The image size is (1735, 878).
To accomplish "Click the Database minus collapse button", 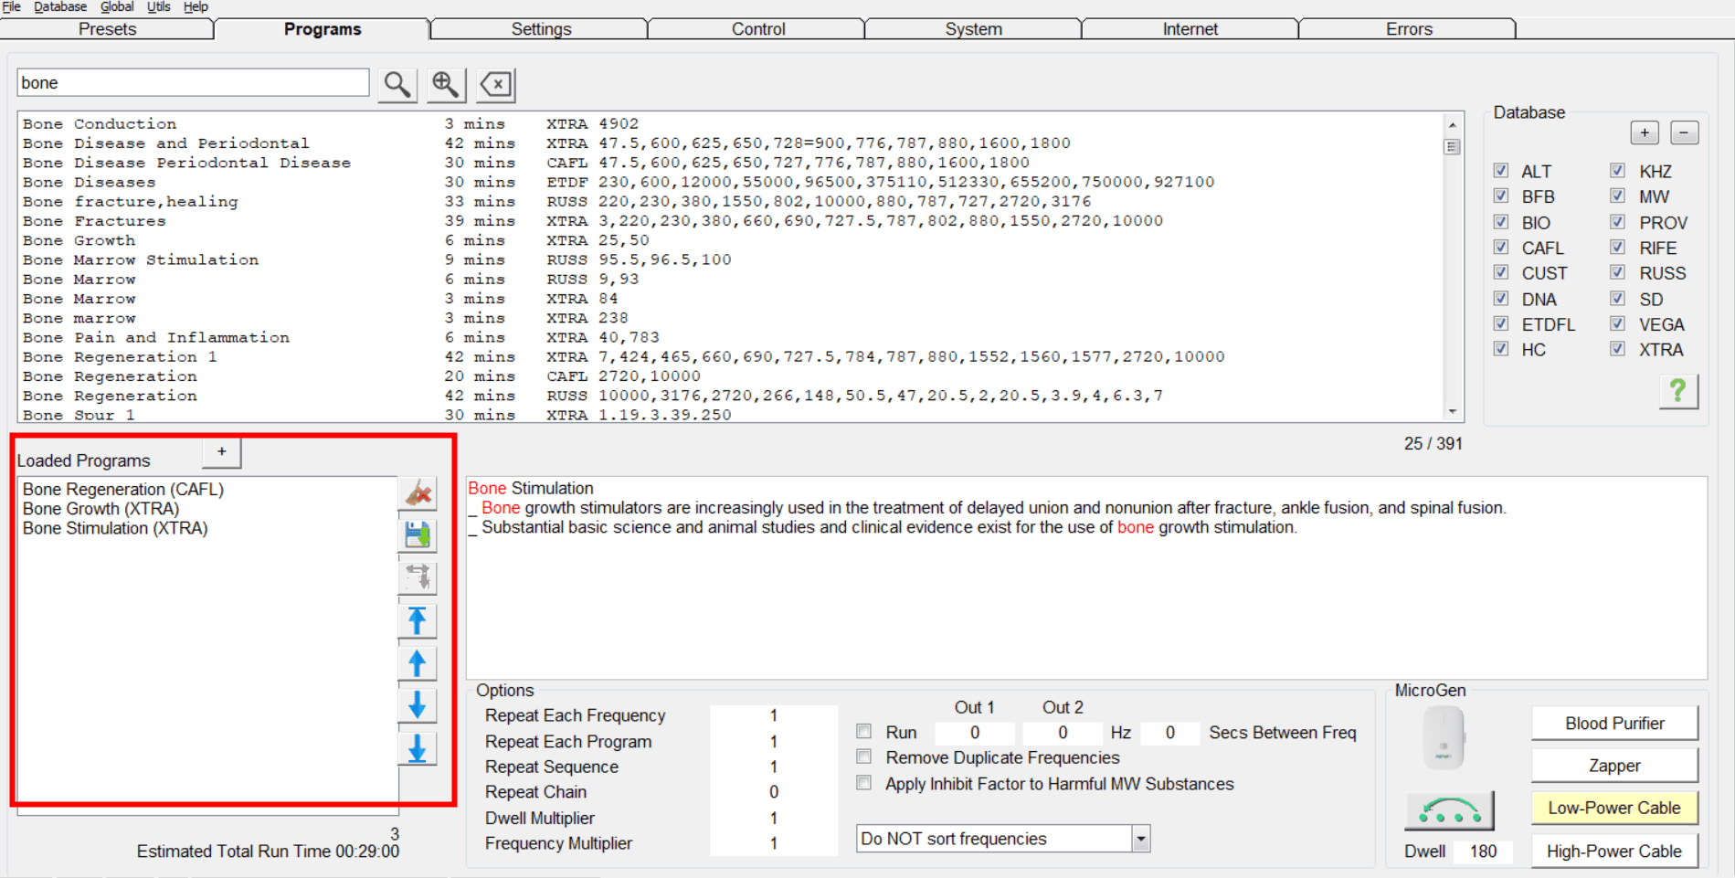I will [1684, 132].
